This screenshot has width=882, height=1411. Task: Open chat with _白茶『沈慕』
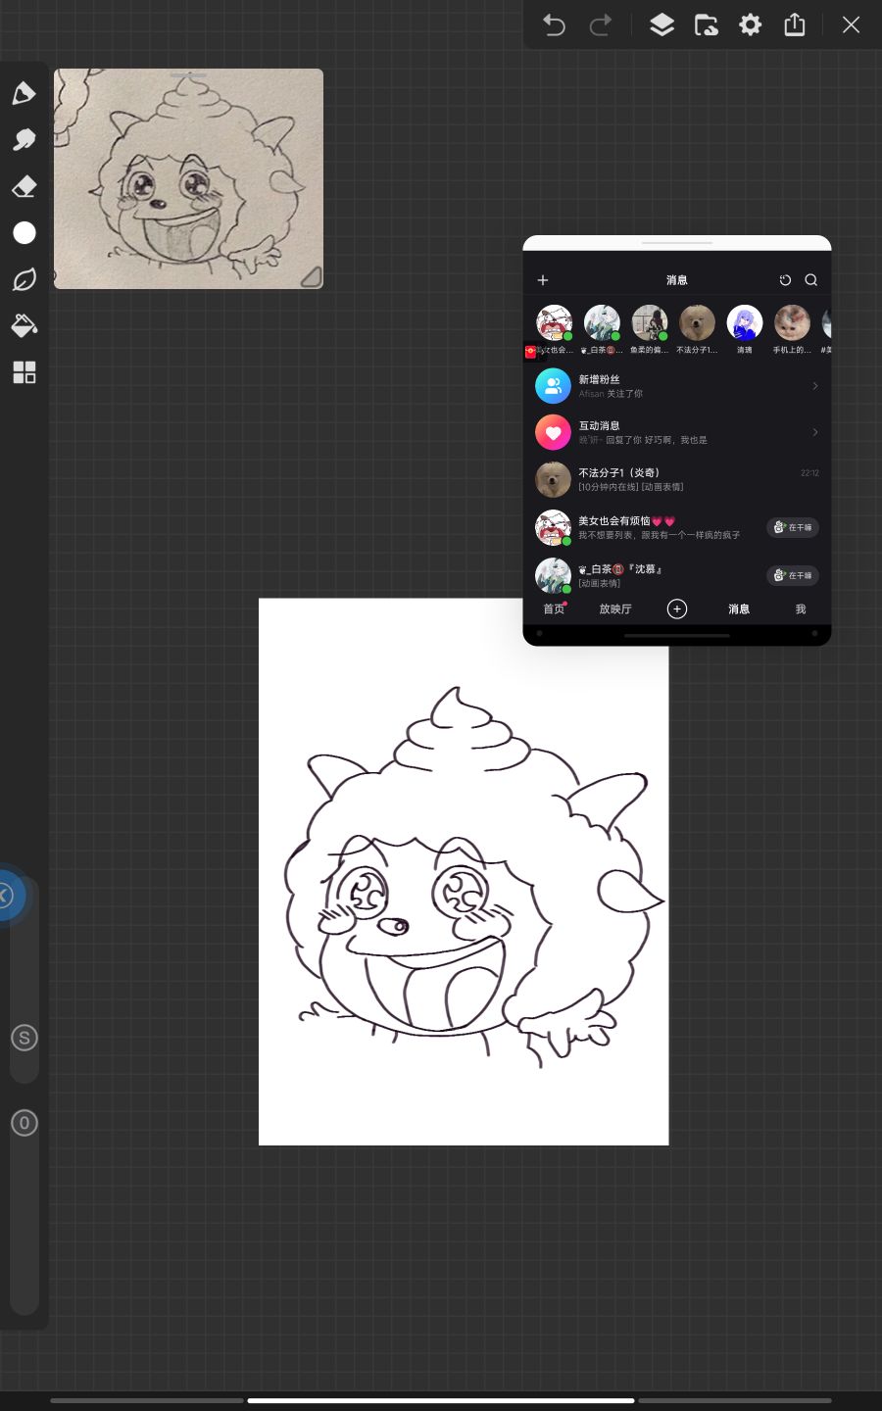[x=677, y=575]
